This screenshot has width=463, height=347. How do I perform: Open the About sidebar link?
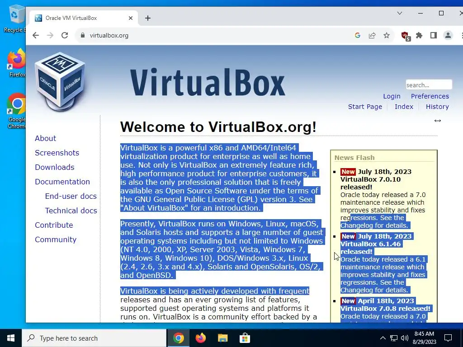pyautogui.click(x=46, y=138)
